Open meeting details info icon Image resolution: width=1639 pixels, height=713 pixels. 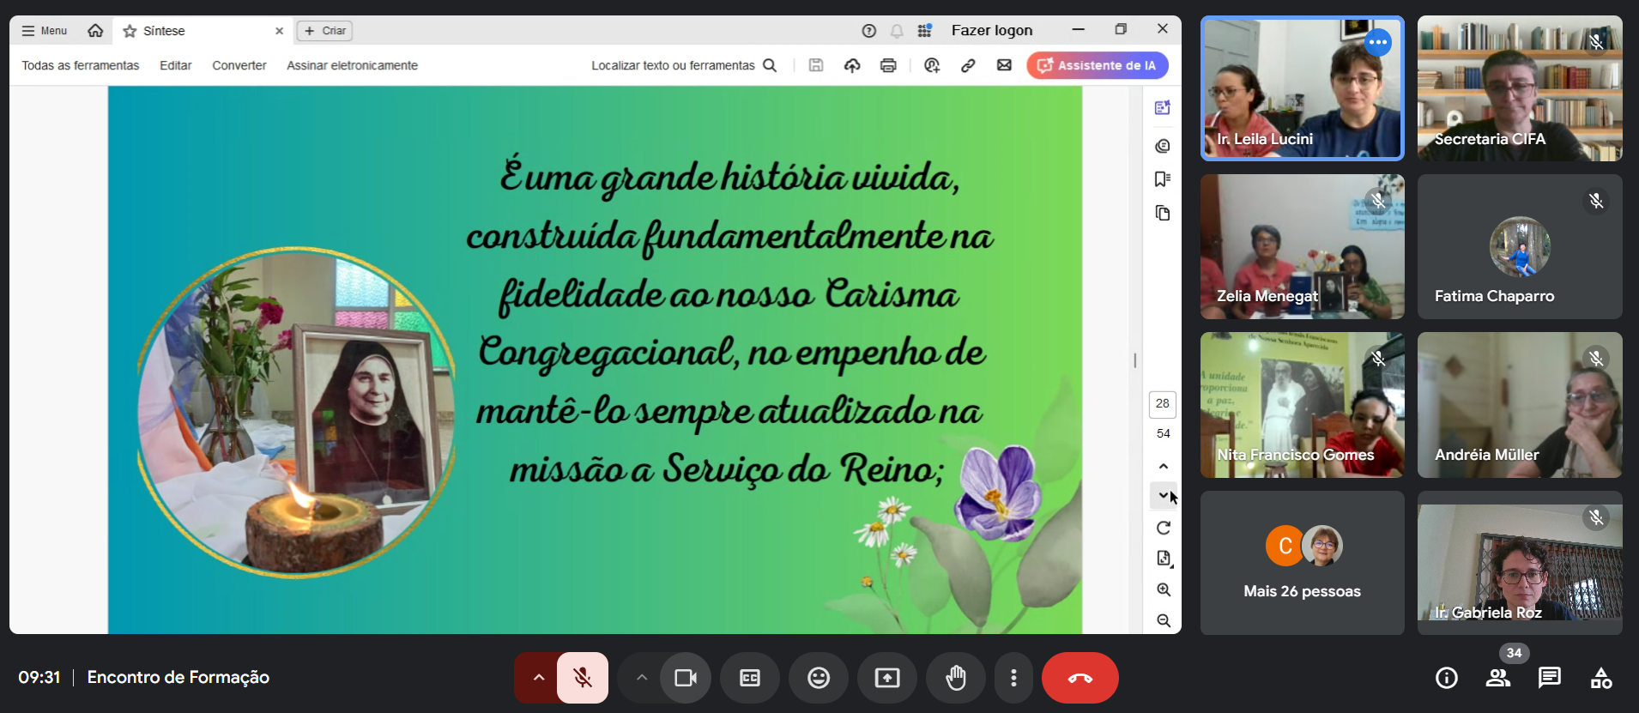[x=1447, y=678]
